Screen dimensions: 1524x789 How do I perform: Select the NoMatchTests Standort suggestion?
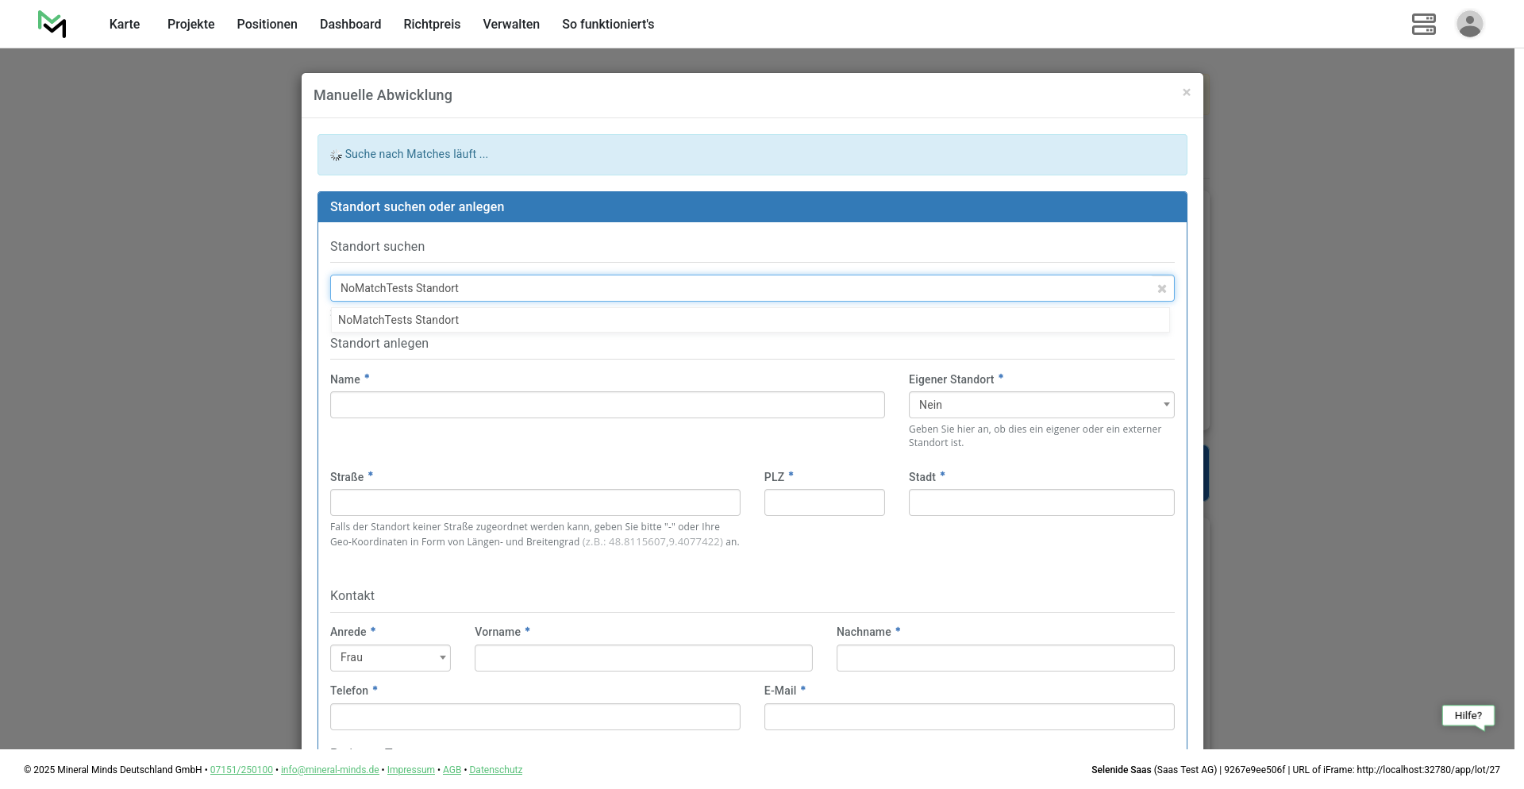(x=398, y=320)
